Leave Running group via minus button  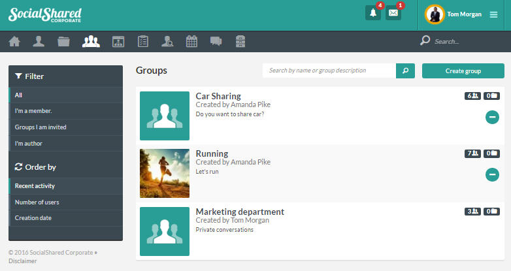[x=492, y=174]
